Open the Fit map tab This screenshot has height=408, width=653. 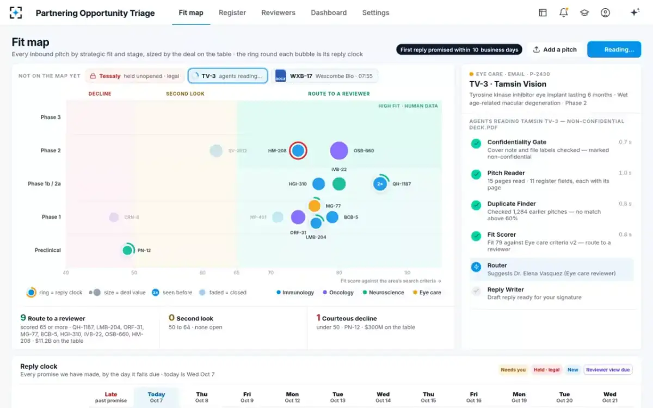coord(191,13)
